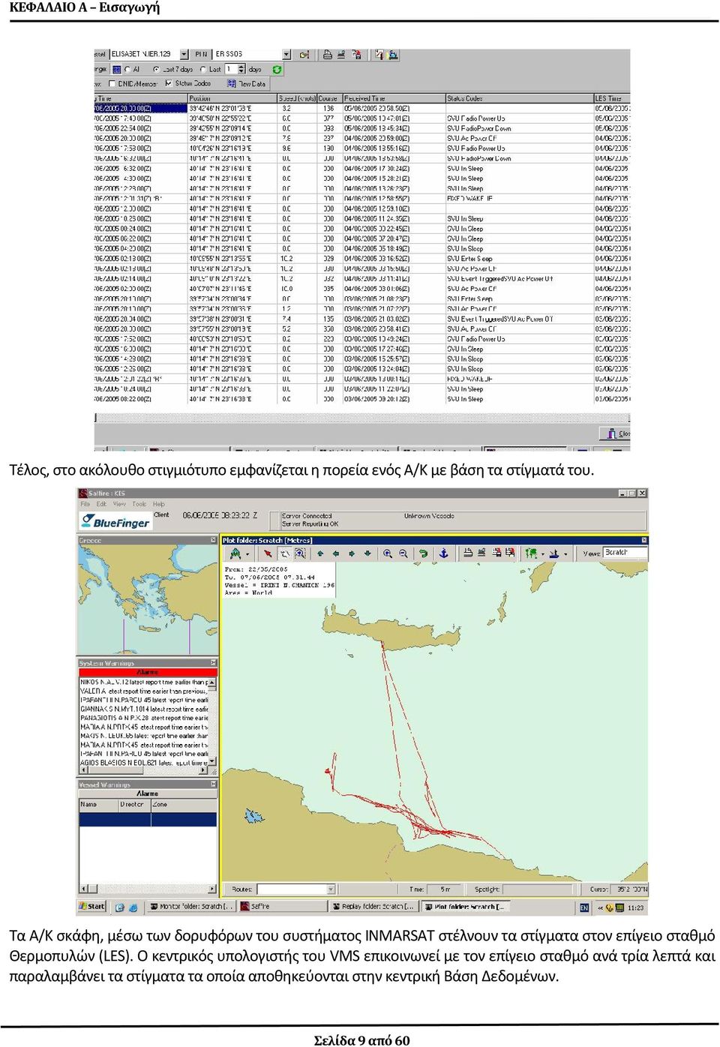The height and width of the screenshot is (1047, 720).
Task: Open the Help menu in Salfire
Action: [159, 504]
